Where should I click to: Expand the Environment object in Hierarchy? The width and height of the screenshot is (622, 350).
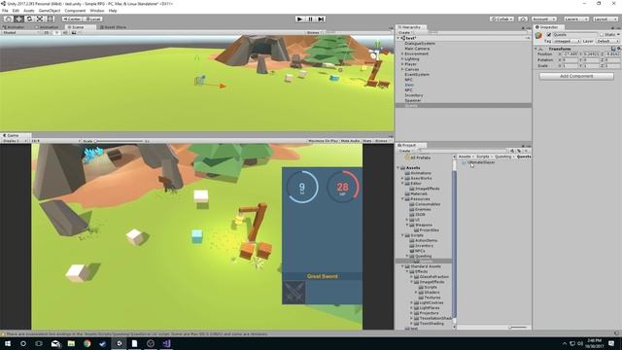point(402,53)
